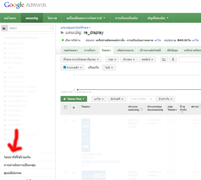Tick the checkbox for first 880 ad row
This screenshot has width=201, height=180.
[x=66, y=121]
